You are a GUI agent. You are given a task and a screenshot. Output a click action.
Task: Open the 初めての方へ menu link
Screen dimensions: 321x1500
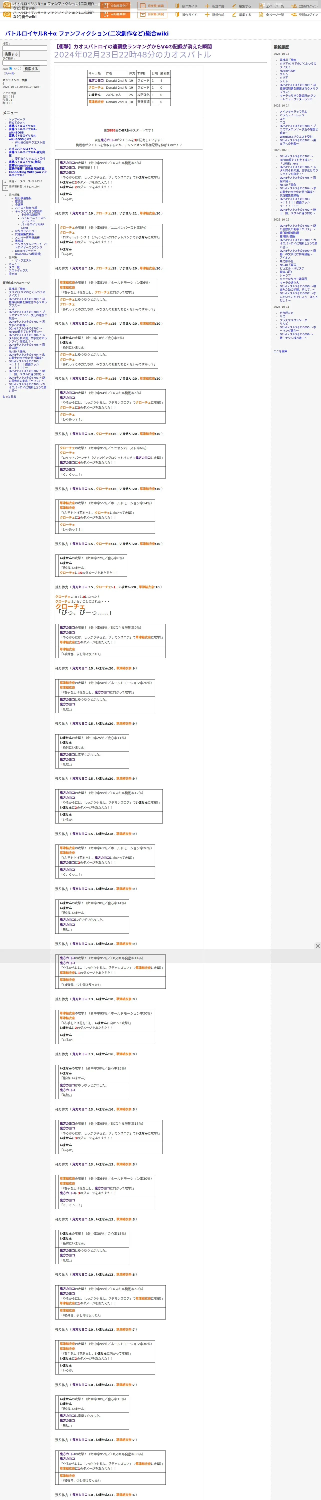[x=17, y=122]
